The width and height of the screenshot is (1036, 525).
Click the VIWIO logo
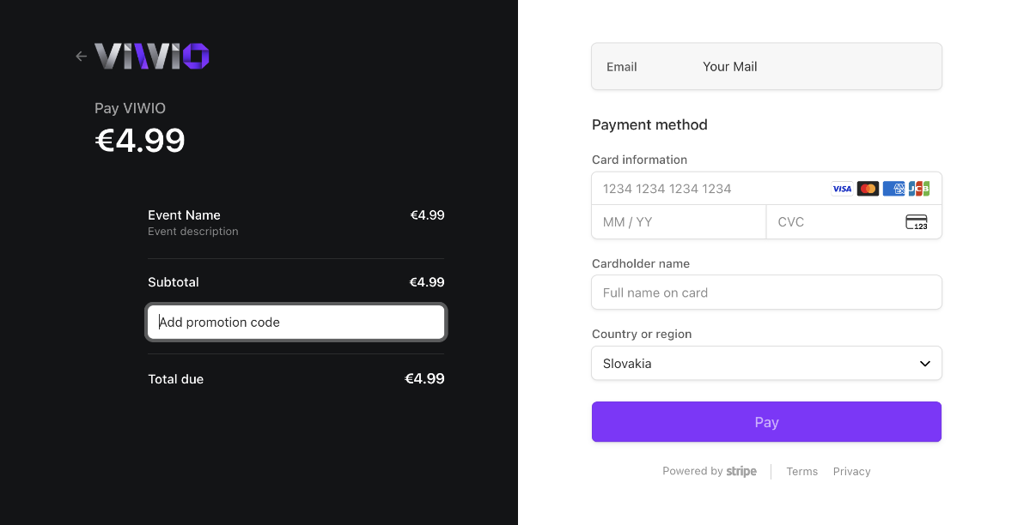click(151, 55)
